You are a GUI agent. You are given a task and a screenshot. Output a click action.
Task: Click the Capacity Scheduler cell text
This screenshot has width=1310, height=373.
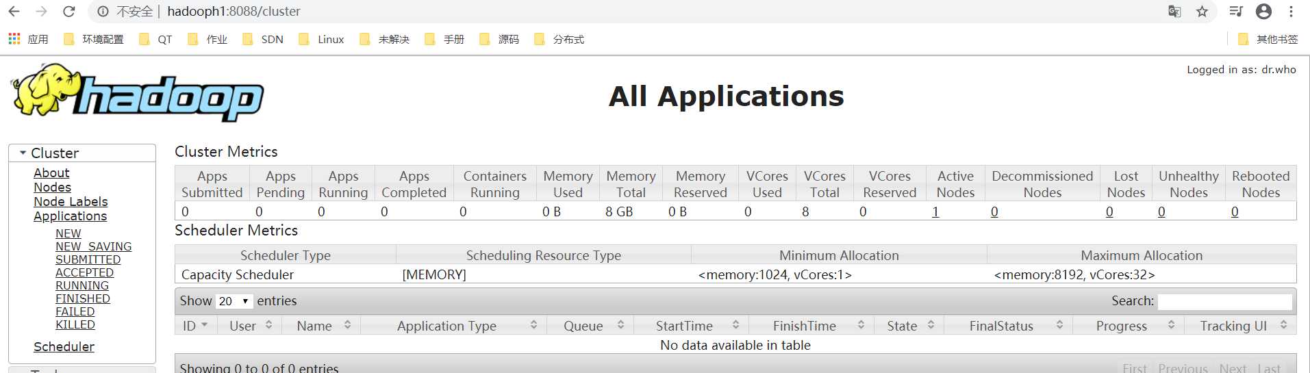coord(237,275)
